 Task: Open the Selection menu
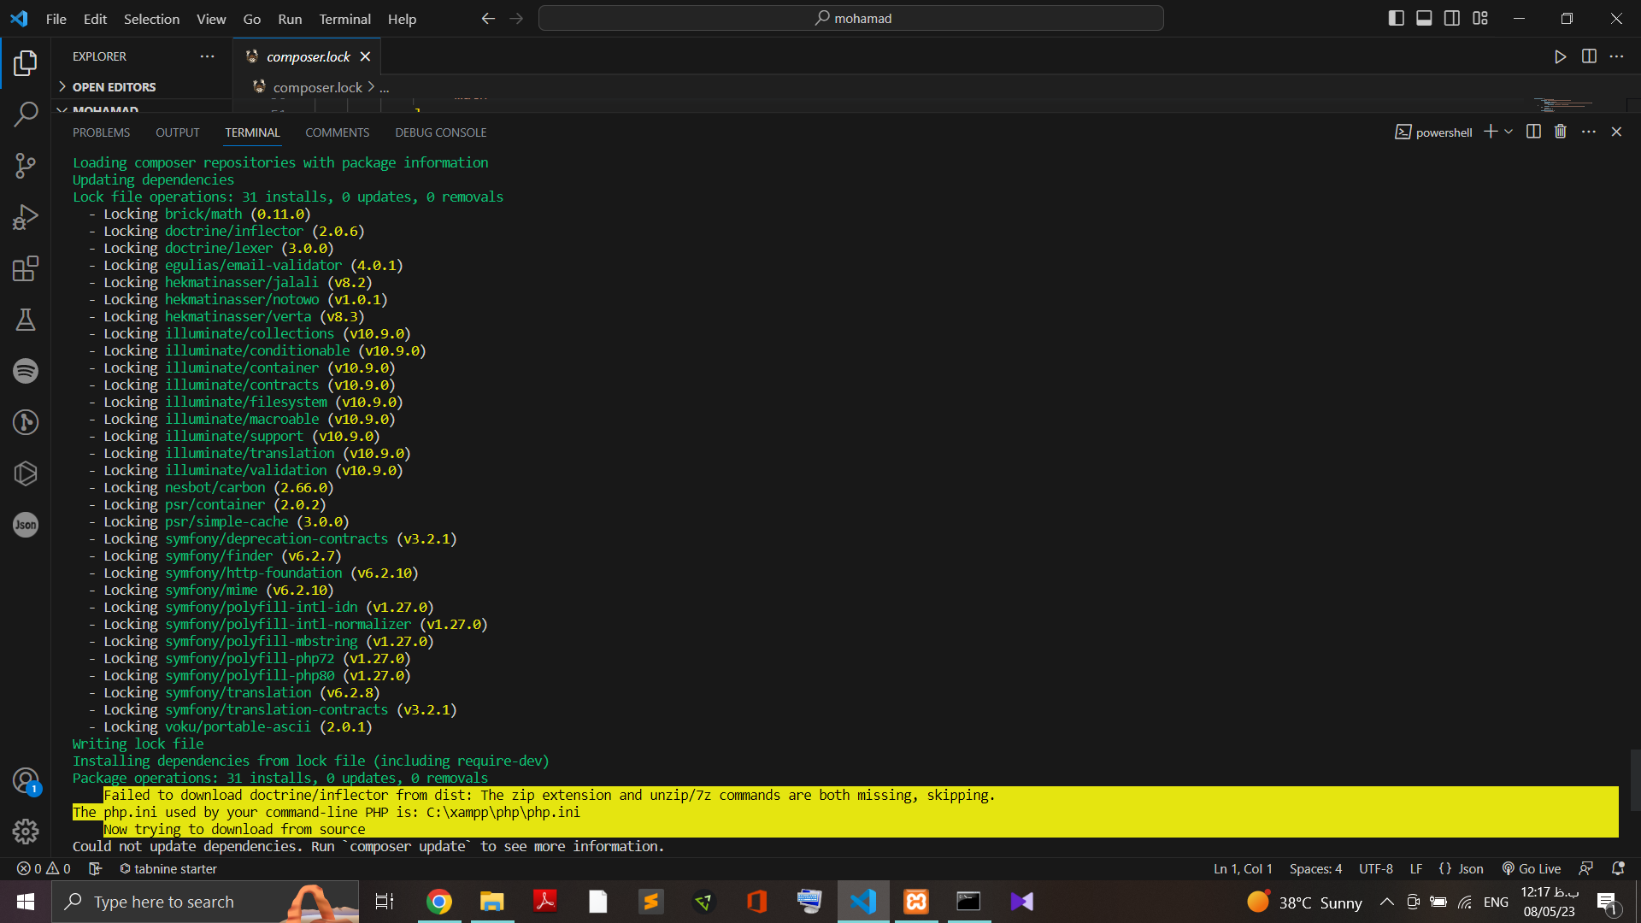click(151, 19)
